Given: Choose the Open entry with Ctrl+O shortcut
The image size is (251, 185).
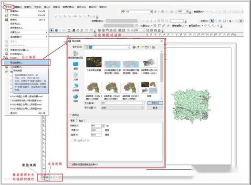Looking at the screenshot, I should pos(26,15).
